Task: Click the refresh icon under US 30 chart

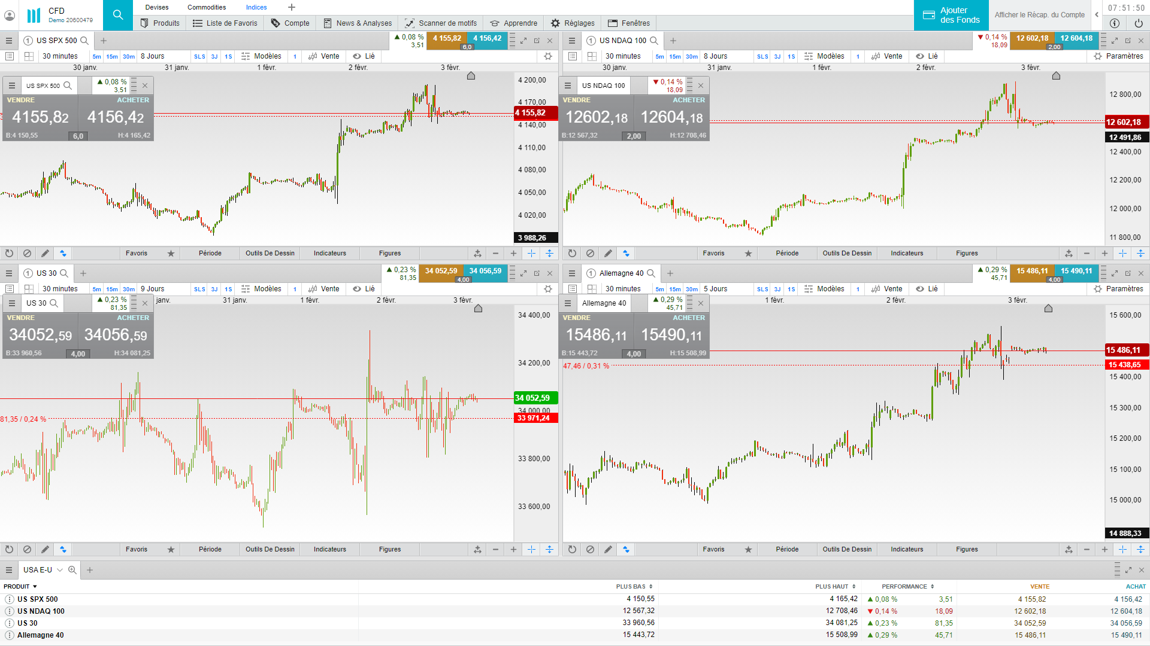Action: (9, 549)
